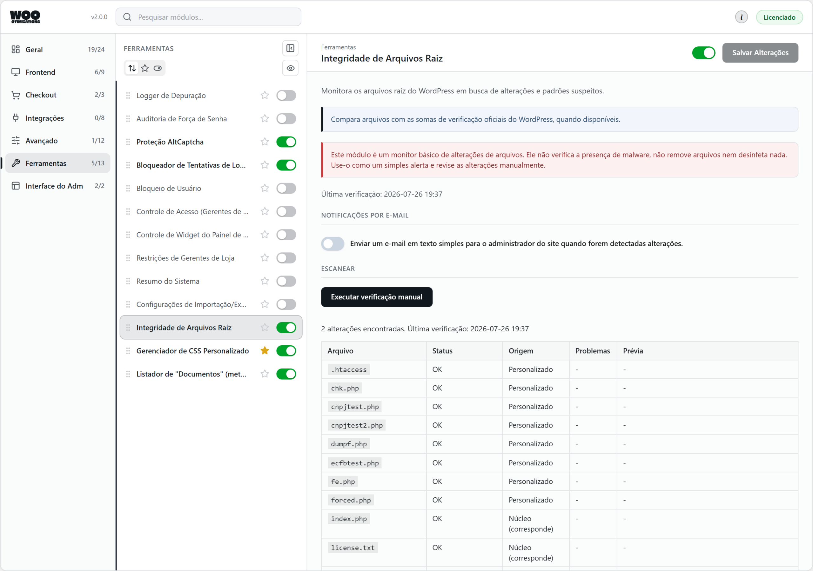Click Executar verificação manual button
The width and height of the screenshot is (813, 571).
pyautogui.click(x=376, y=297)
